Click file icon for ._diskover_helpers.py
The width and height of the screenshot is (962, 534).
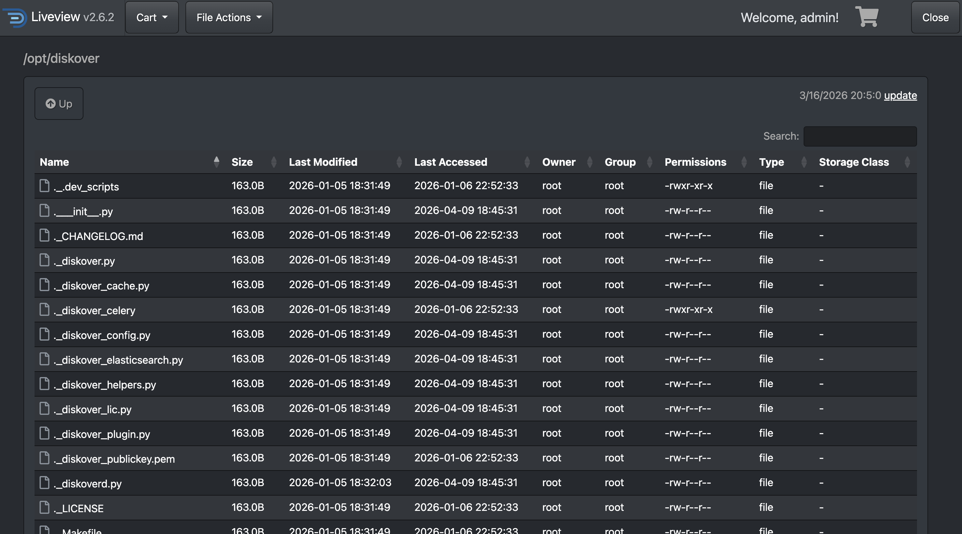(x=44, y=384)
